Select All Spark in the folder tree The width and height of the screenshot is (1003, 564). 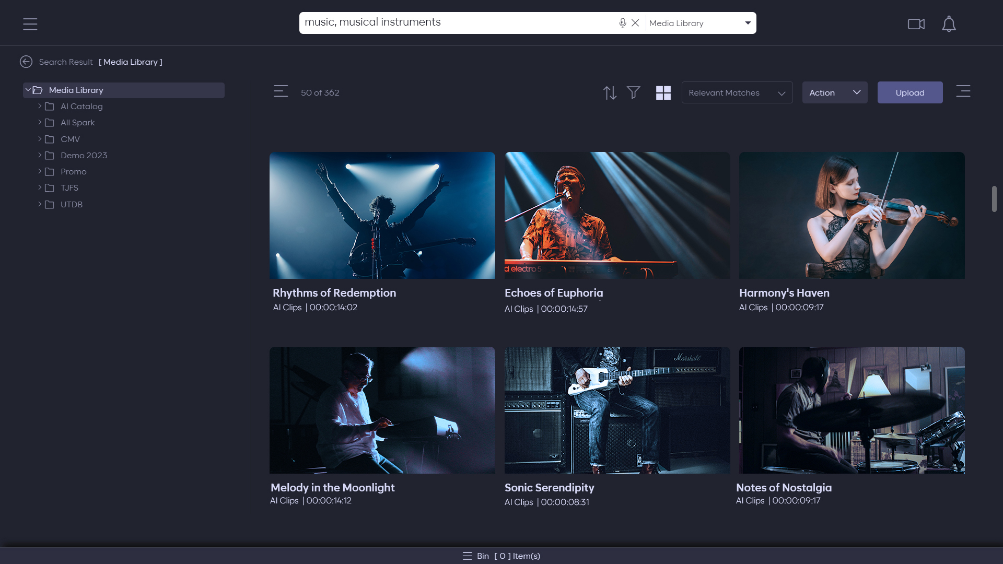(x=77, y=123)
